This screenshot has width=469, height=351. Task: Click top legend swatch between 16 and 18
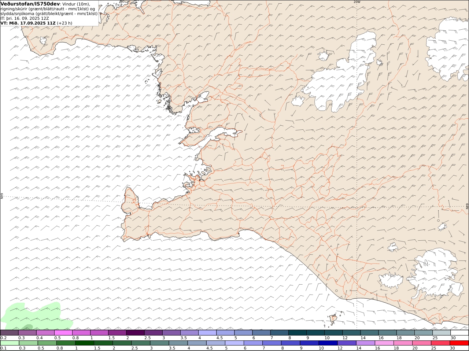click(x=387, y=333)
